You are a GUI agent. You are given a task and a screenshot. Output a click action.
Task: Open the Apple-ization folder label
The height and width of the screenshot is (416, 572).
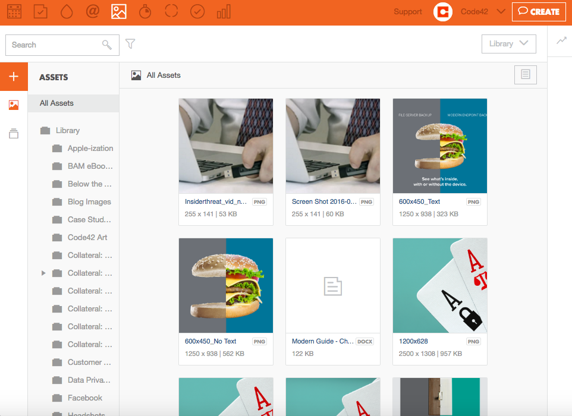pos(90,149)
